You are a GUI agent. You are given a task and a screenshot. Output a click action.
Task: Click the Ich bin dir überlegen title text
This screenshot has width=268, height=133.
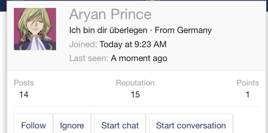(108, 30)
